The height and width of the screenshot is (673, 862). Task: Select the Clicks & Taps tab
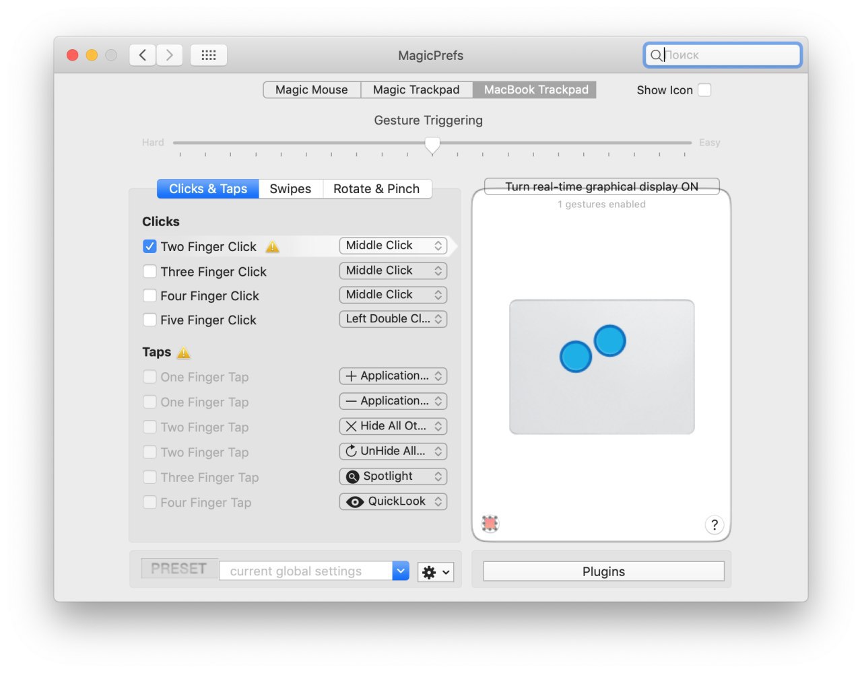pos(208,189)
